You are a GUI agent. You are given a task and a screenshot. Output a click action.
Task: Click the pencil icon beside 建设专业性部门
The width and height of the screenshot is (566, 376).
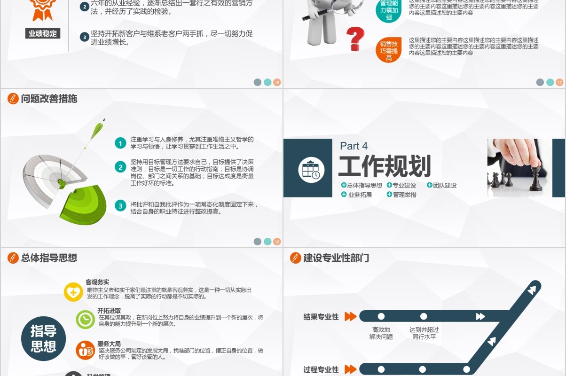coord(296,258)
